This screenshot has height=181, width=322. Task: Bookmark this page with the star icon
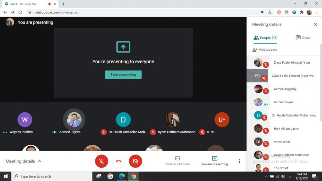[269, 12]
